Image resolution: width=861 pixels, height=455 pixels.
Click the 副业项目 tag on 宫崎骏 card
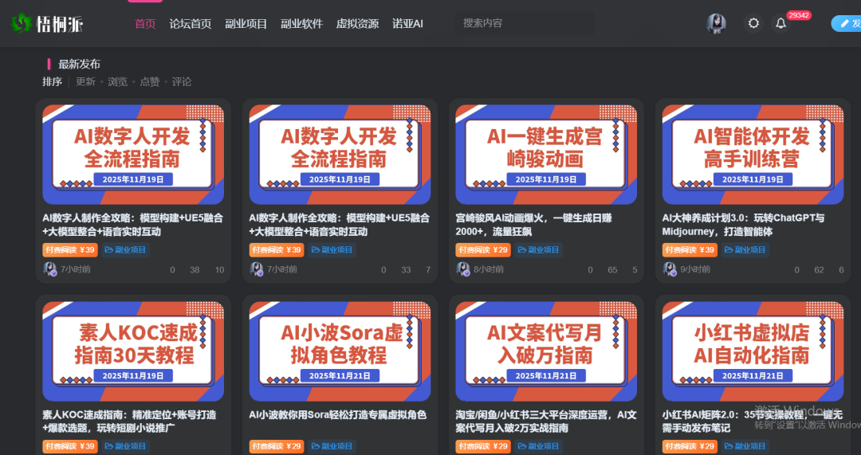[538, 249]
